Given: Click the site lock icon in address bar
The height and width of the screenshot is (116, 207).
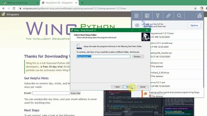Looking at the screenshot, I should 20,8.
